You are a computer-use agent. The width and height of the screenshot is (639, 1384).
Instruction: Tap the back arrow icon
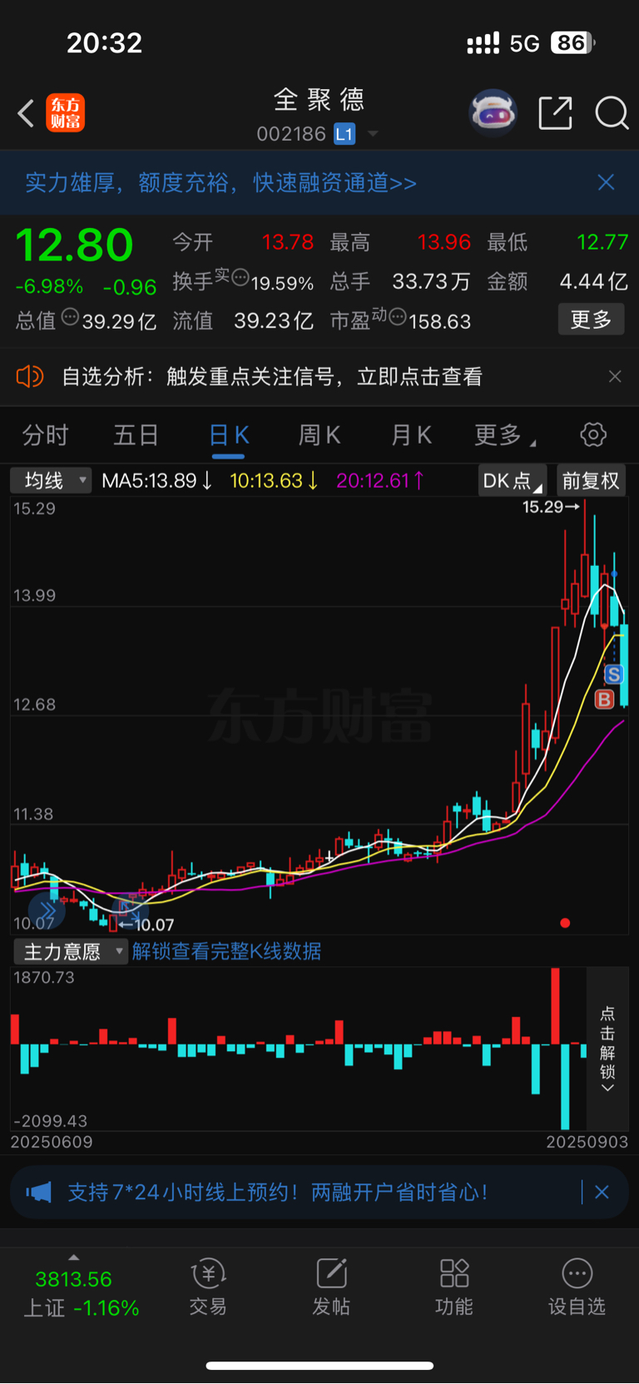(x=26, y=113)
